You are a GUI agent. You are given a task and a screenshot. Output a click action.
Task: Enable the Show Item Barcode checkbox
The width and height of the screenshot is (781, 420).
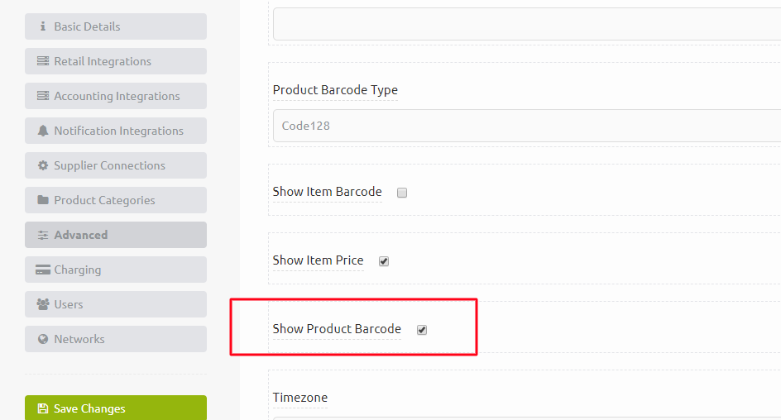(402, 193)
